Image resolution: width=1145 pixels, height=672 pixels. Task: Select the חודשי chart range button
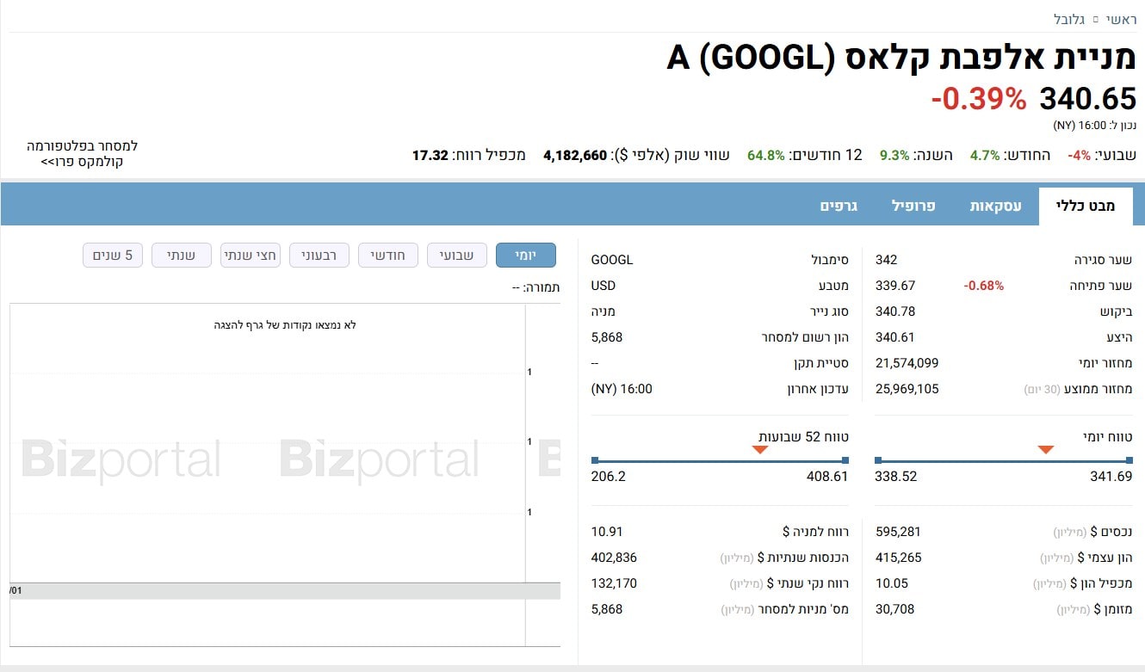click(388, 256)
